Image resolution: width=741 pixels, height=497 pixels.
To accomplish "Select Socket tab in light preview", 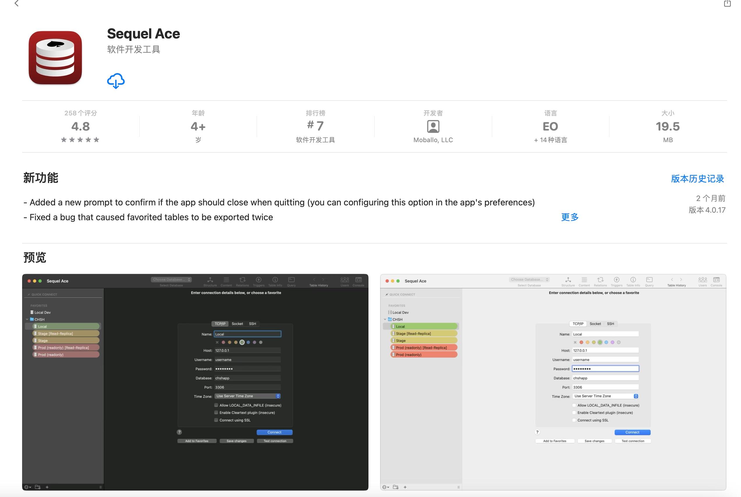I will [x=595, y=324].
